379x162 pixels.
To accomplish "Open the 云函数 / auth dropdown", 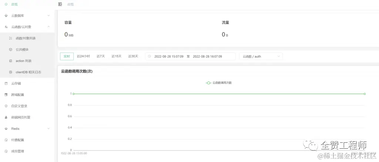I will click(261, 56).
